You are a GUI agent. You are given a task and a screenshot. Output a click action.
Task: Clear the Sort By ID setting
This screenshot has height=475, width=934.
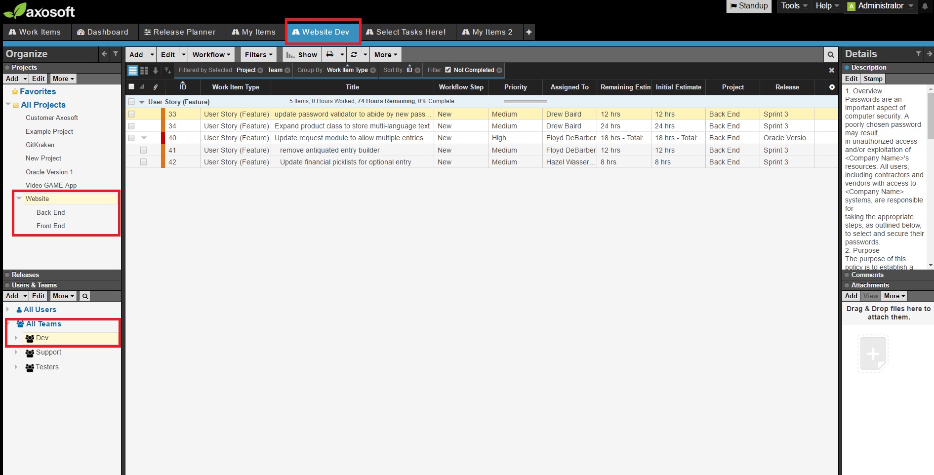(417, 71)
